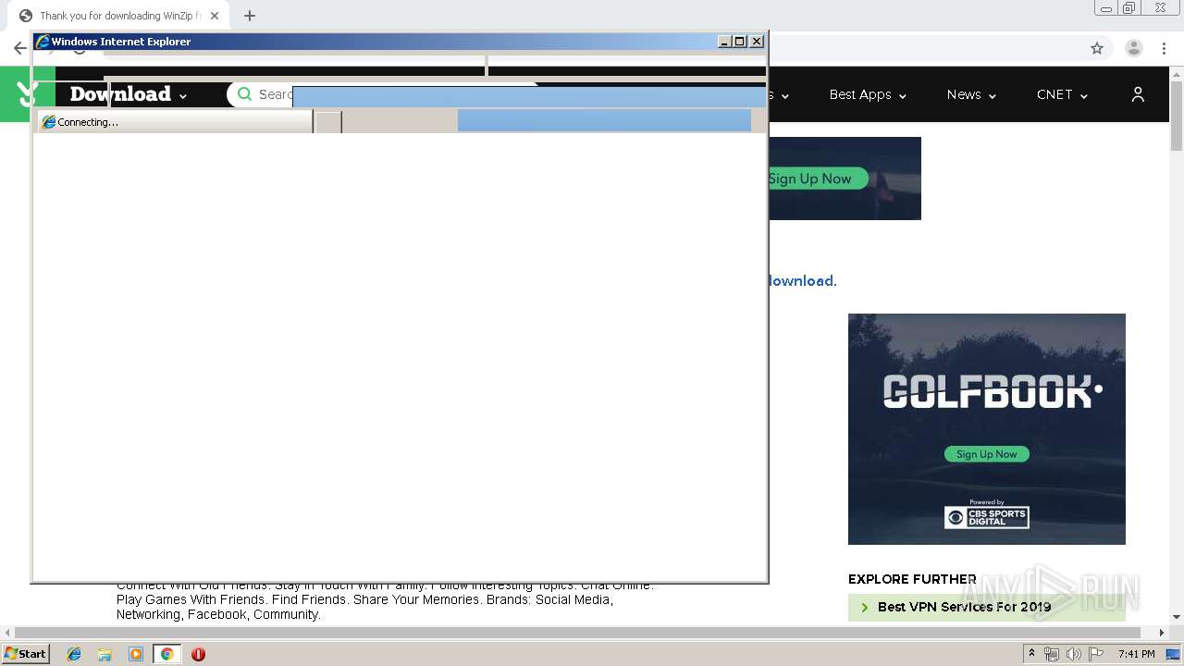Open the volume speaker tray icon

pos(1074,654)
